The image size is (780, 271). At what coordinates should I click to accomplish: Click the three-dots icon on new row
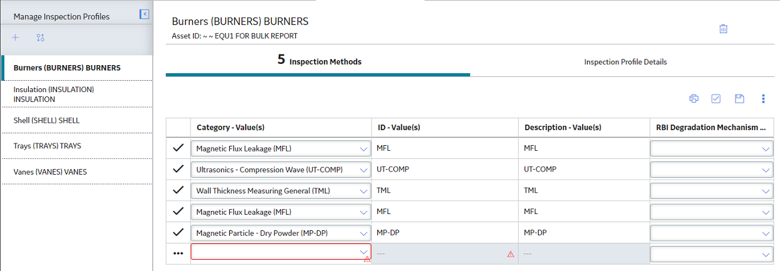(179, 253)
